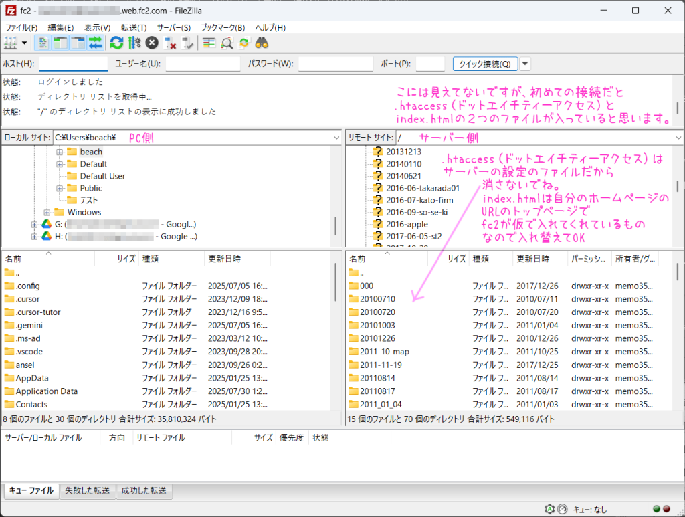Cancel the current operation
This screenshot has width=685, height=517.
click(x=152, y=43)
